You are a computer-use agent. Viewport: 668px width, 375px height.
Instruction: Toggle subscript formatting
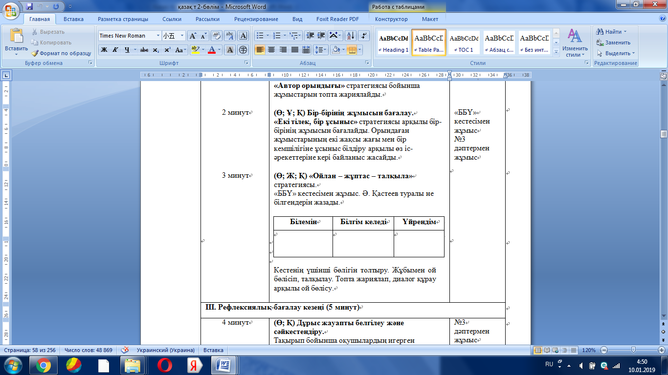[156, 50]
